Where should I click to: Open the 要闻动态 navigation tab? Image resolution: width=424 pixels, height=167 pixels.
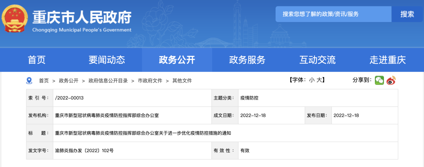(x=107, y=60)
